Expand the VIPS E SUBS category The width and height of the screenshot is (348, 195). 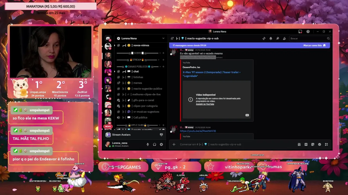(138, 125)
